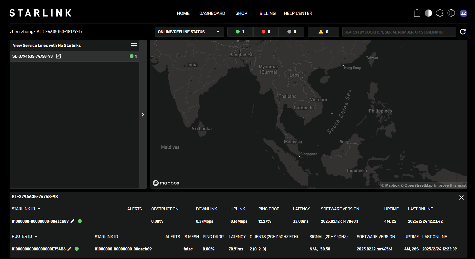The height and width of the screenshot is (259, 475).
Task: Open BILLING tab
Action: (267, 13)
